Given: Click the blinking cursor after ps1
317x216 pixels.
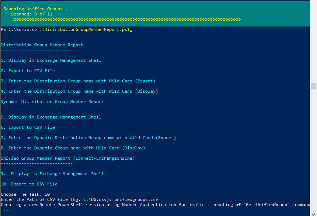Looking at the screenshot, I should pyautogui.click(x=131, y=31).
